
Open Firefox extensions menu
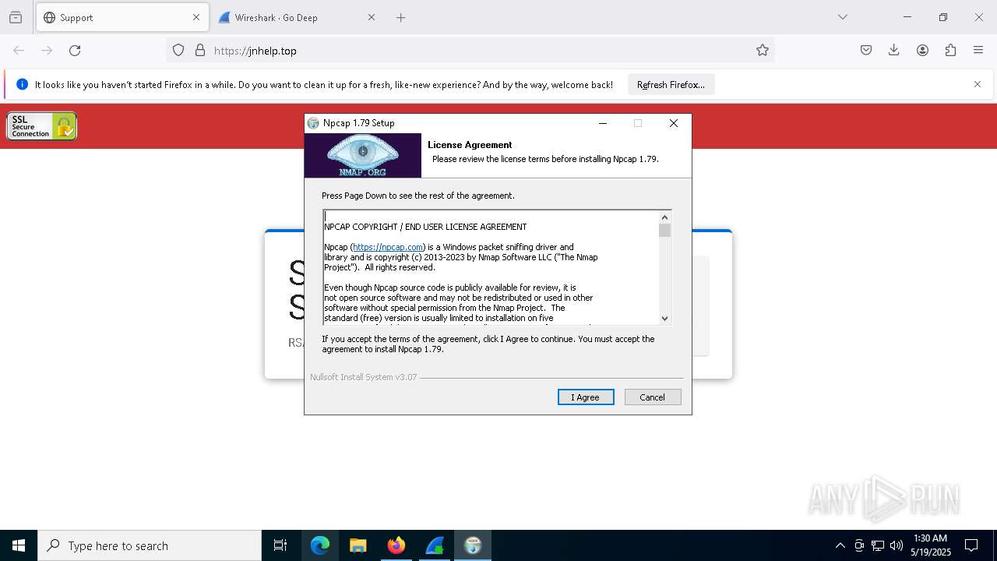(950, 51)
